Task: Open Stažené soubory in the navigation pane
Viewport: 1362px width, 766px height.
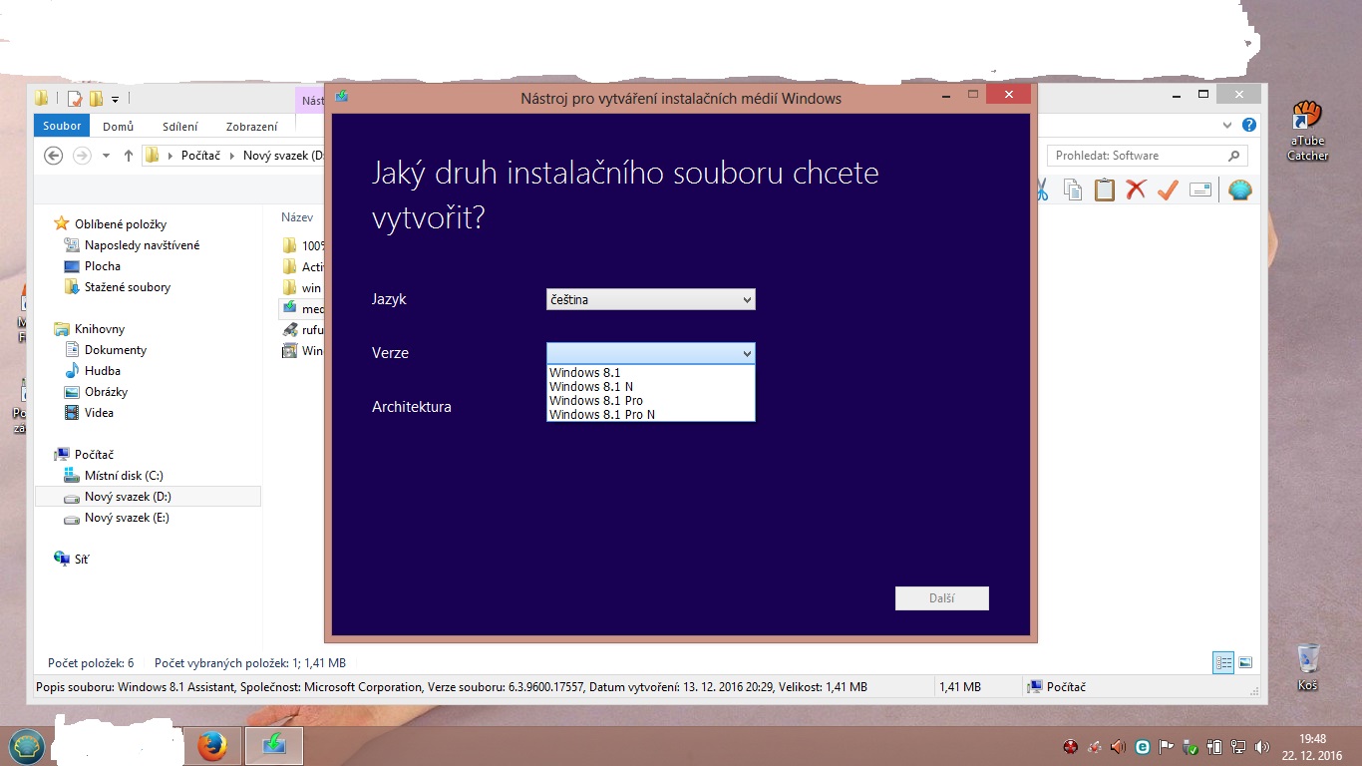Action: tap(128, 287)
